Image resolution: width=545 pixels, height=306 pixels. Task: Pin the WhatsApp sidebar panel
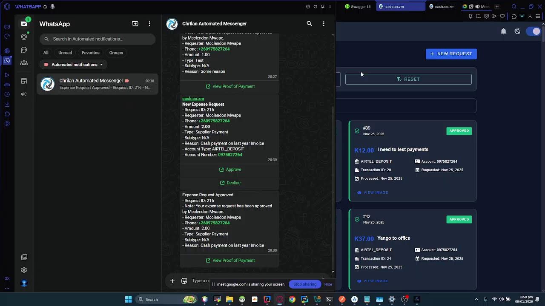323,7
